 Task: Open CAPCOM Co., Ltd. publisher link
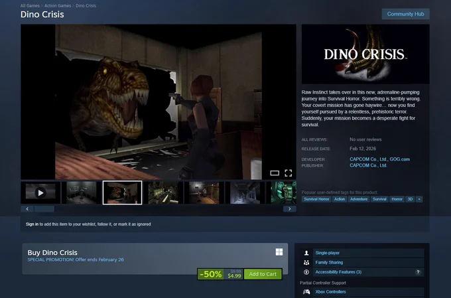click(368, 165)
